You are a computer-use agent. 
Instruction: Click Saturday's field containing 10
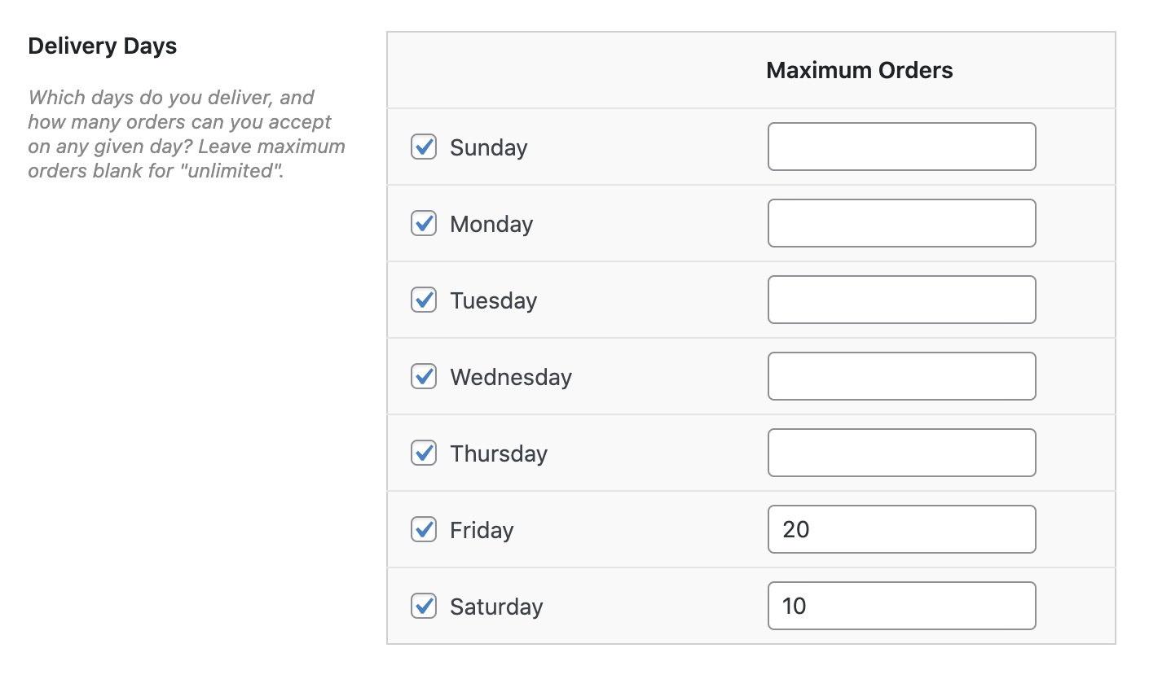pyautogui.click(x=901, y=606)
